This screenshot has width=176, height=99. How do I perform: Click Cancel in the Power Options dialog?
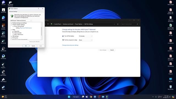click(33, 46)
